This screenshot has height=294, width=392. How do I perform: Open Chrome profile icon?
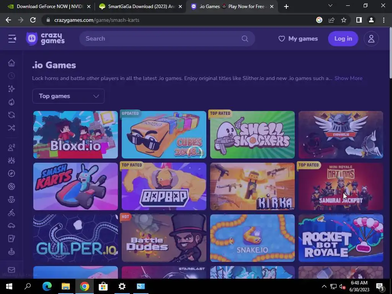(371, 20)
